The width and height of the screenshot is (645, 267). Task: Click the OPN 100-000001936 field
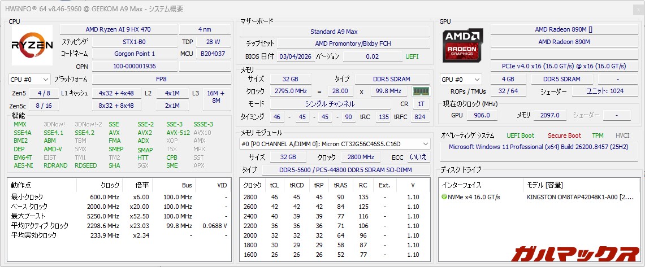click(x=134, y=66)
